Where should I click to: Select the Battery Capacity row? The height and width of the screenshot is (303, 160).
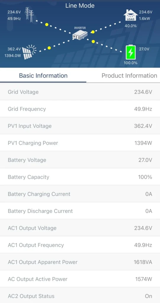(x=80, y=177)
